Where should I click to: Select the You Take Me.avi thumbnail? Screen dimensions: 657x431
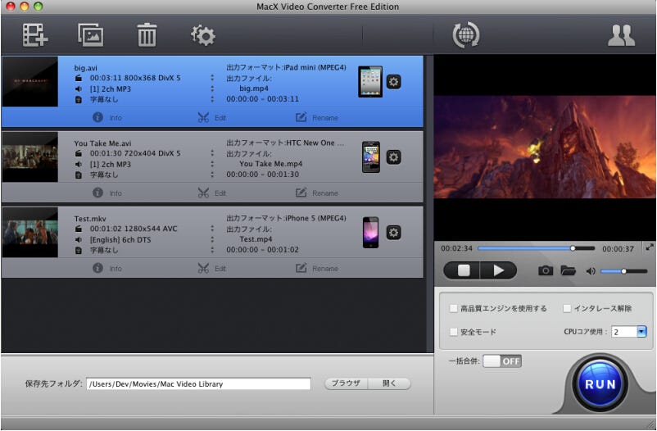tap(29, 157)
